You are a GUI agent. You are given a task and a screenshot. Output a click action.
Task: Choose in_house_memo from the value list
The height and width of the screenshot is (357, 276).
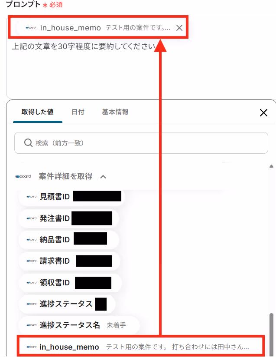[x=141, y=347]
